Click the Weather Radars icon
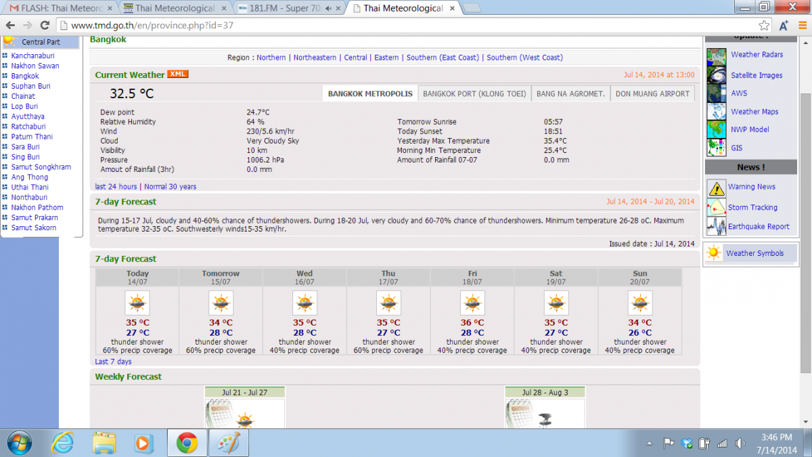The height and width of the screenshot is (457, 812). click(716, 56)
